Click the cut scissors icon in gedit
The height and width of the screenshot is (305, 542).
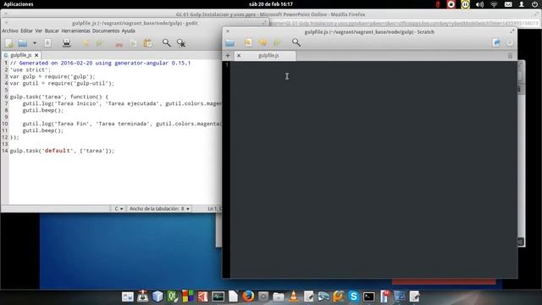click(119, 43)
